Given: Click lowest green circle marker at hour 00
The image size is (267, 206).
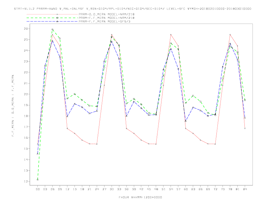Looking at the screenshot, I should tap(38, 179).
